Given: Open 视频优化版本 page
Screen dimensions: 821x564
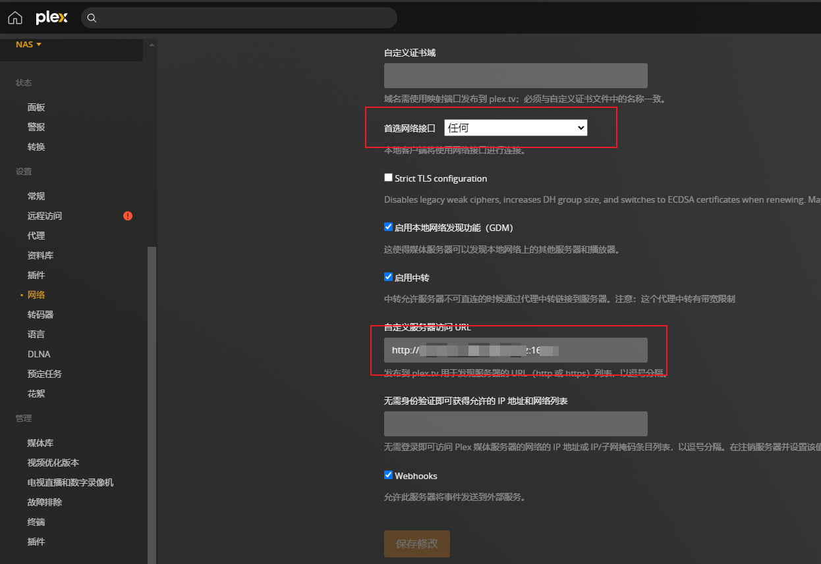Looking at the screenshot, I should (x=53, y=463).
